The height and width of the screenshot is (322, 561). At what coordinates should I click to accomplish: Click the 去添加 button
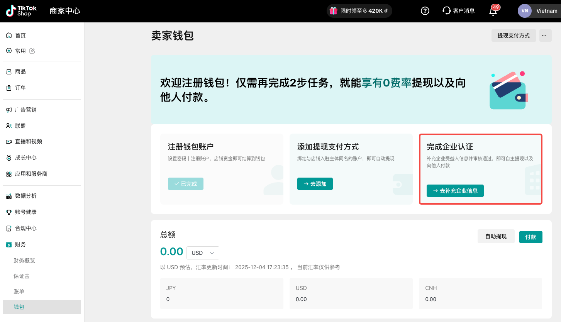click(x=315, y=184)
